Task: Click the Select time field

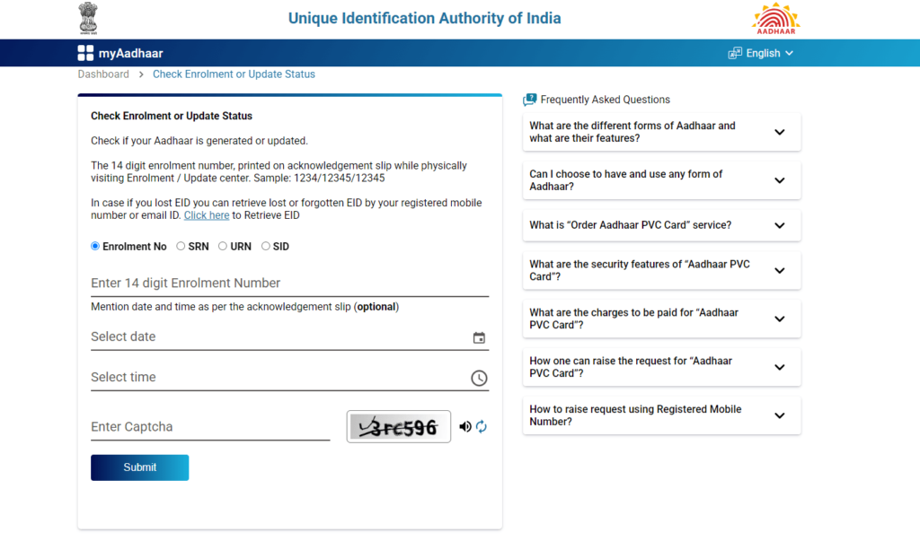Action: click(289, 377)
